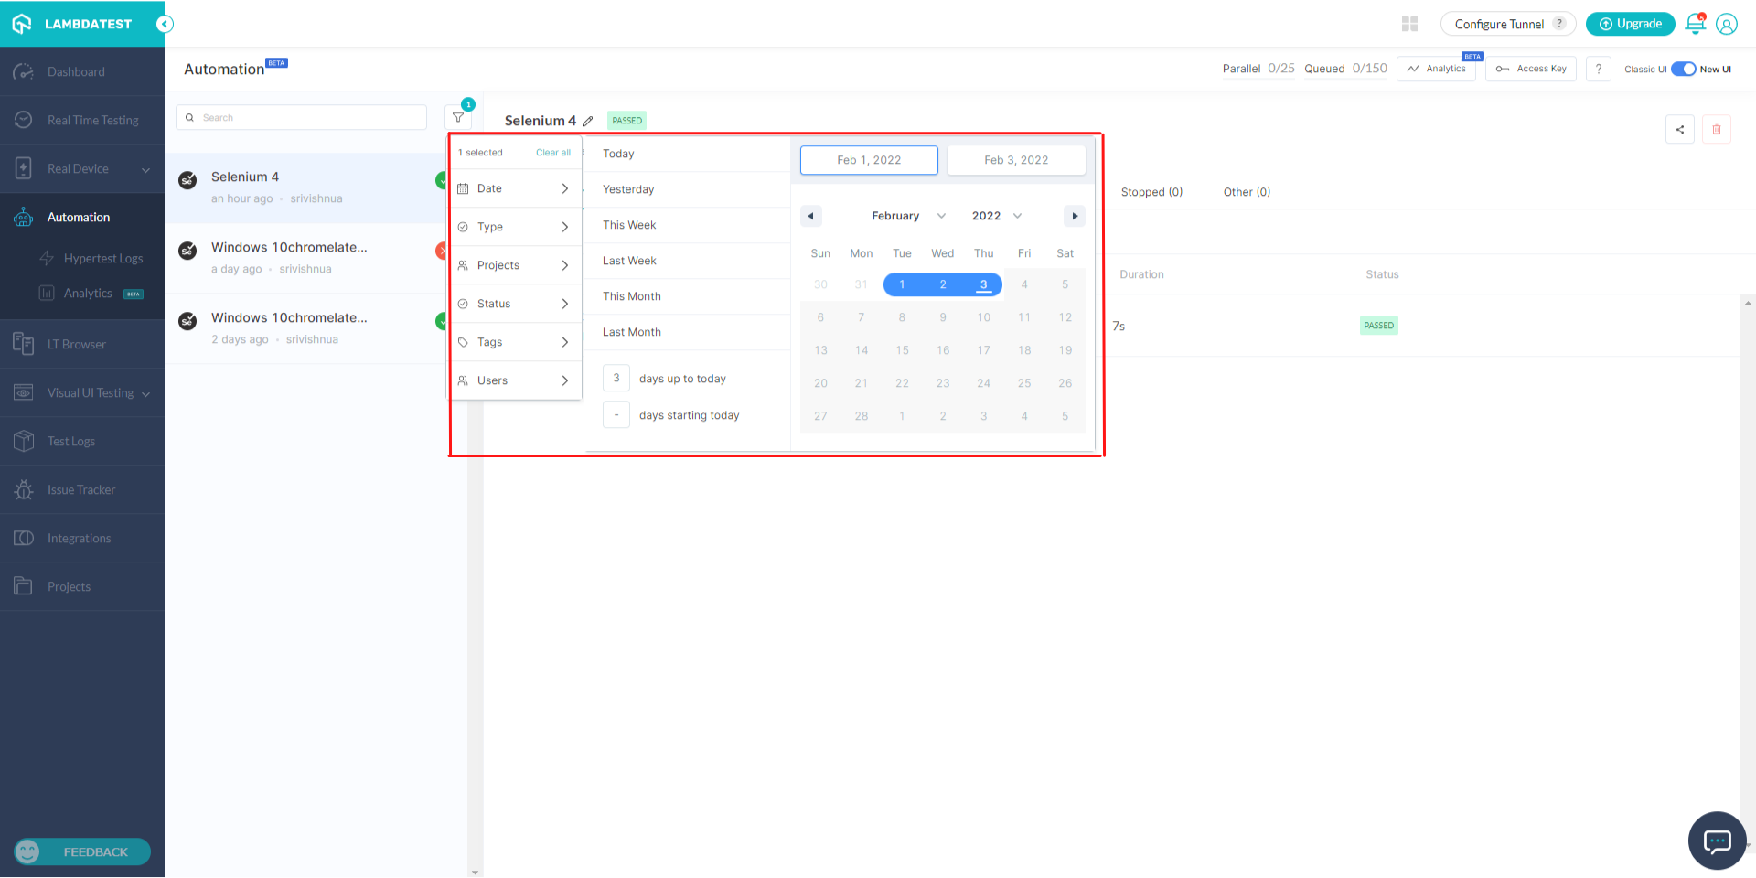Click the build Search field
This screenshot has height=878, width=1756.
(x=302, y=117)
